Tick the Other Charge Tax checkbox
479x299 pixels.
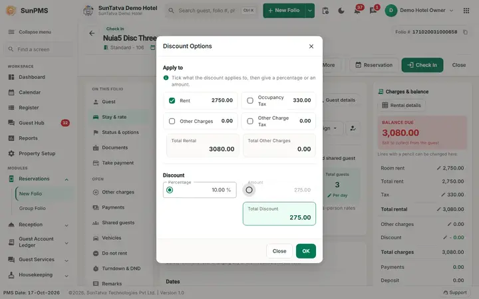pyautogui.click(x=250, y=121)
